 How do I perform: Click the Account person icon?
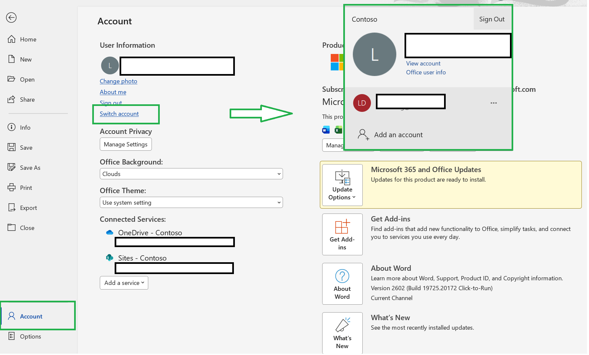(12, 316)
